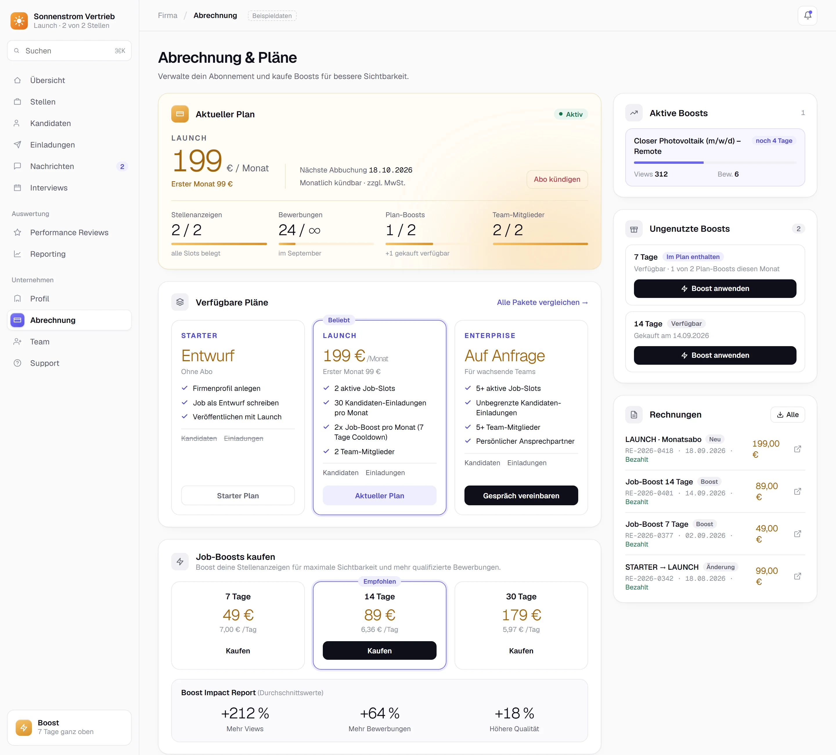
Task: Click the Aktueller Plan card icon
Action: click(x=180, y=114)
